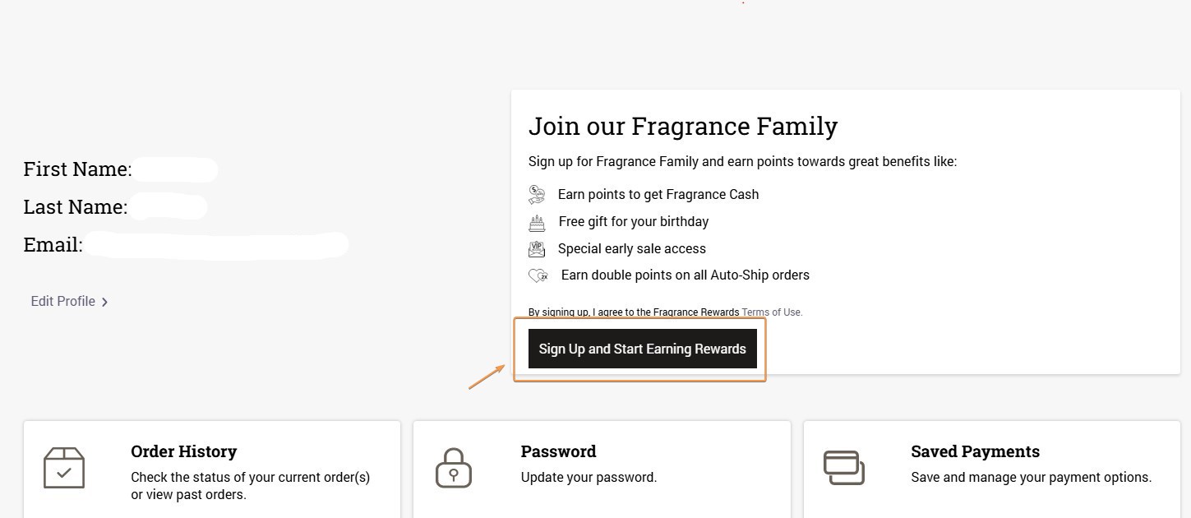Screen dimensions: 1191x518
Task: Open the Saved Payments card
Action: click(x=991, y=469)
